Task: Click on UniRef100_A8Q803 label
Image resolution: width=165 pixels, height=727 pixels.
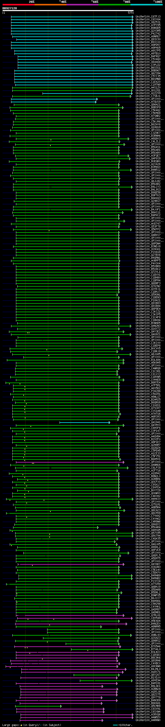Action: tap(148, 139)
